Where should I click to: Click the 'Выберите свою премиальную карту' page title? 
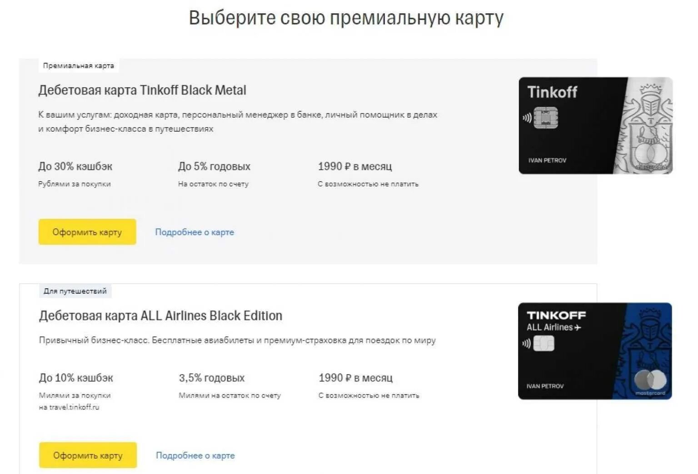coord(346,18)
